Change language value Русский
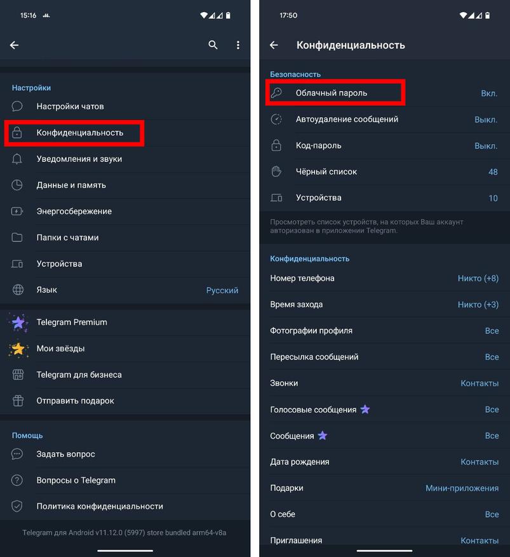 tap(222, 290)
